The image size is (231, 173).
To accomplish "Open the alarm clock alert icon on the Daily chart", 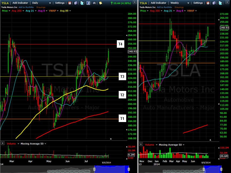I will pyautogui.click(x=70, y=3).
